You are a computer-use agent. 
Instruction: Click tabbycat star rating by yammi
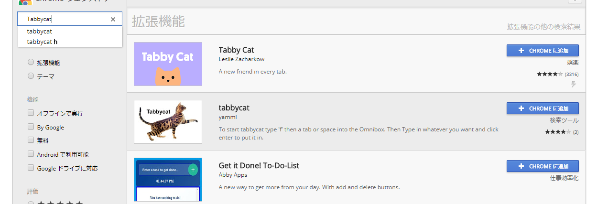coord(557,132)
